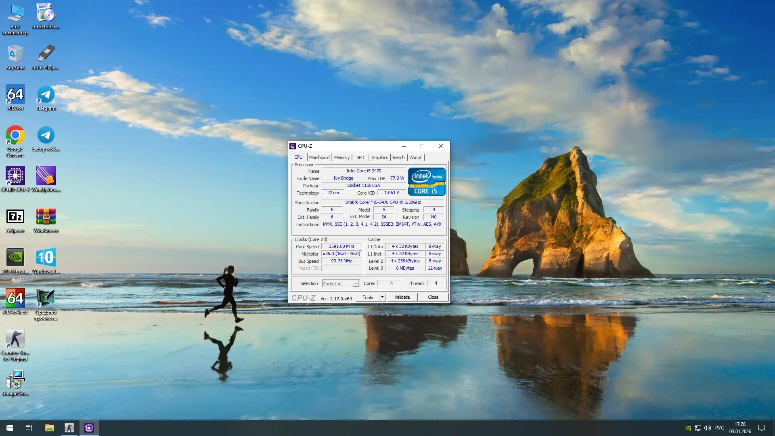Screen dimensions: 775x436
Task: Open Task View on the taskbar
Action: (x=29, y=428)
